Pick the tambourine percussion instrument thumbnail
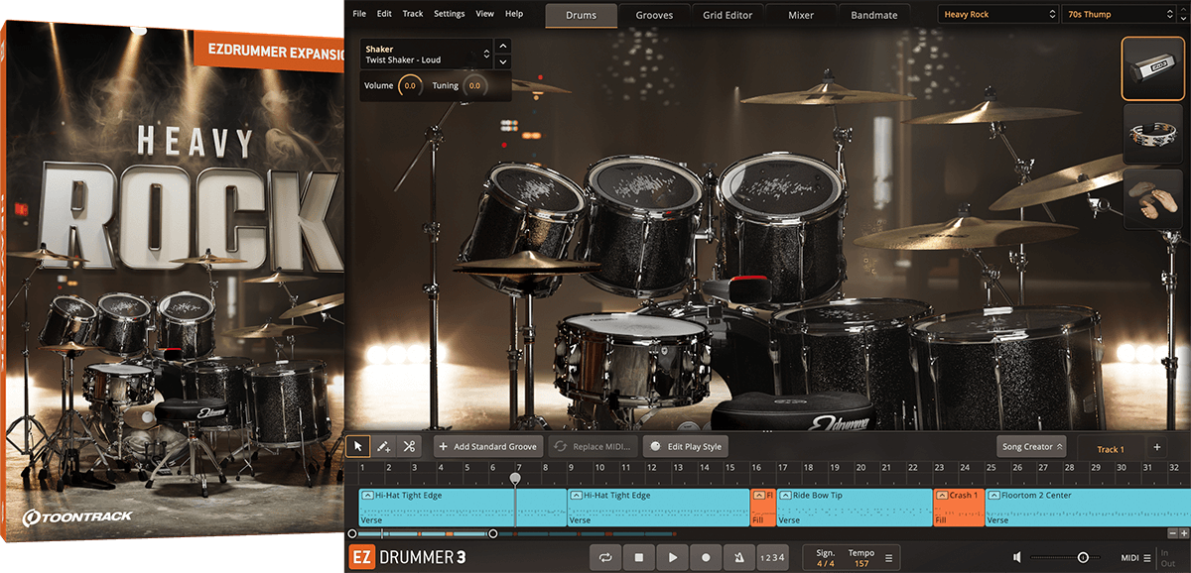Viewport: 1191px width, 573px height. click(x=1151, y=132)
